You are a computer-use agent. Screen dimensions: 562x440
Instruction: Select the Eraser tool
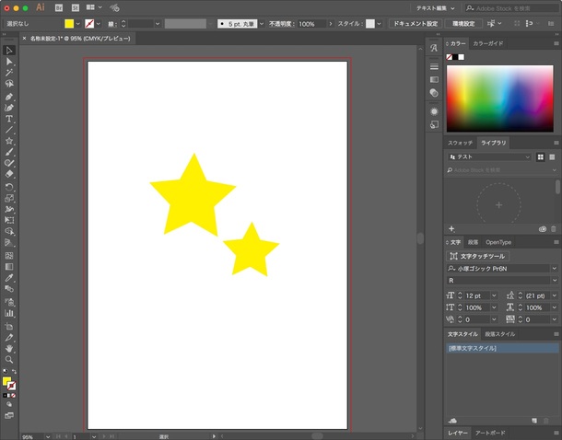pos(9,174)
